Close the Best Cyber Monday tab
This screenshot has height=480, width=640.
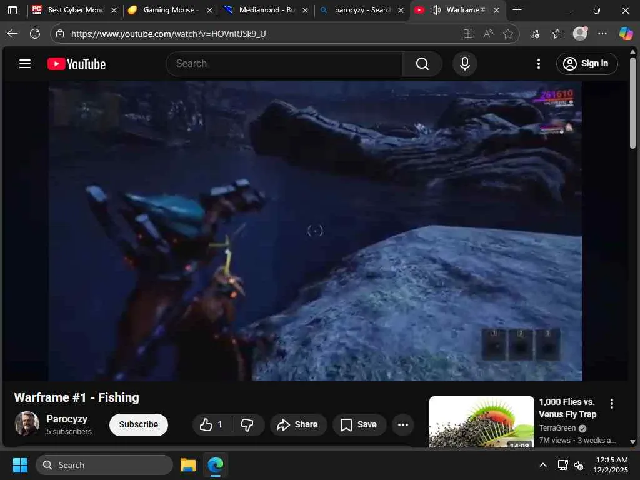(114, 10)
